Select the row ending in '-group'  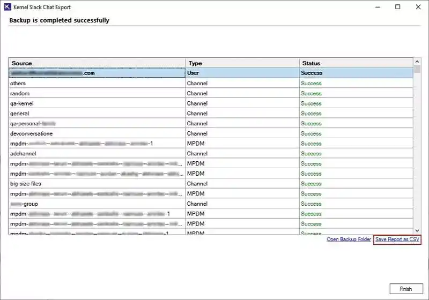point(211,204)
